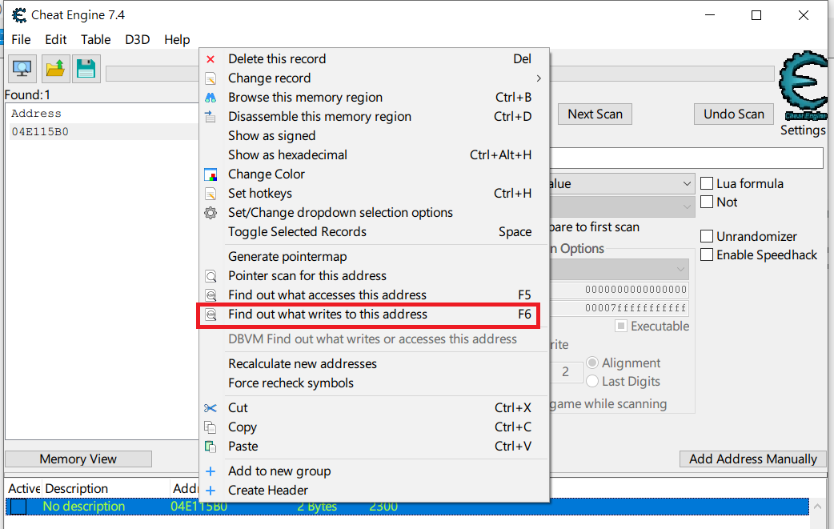Viewport: 834px width, 529px height.
Task: Open the Edit menu
Action: tap(56, 40)
